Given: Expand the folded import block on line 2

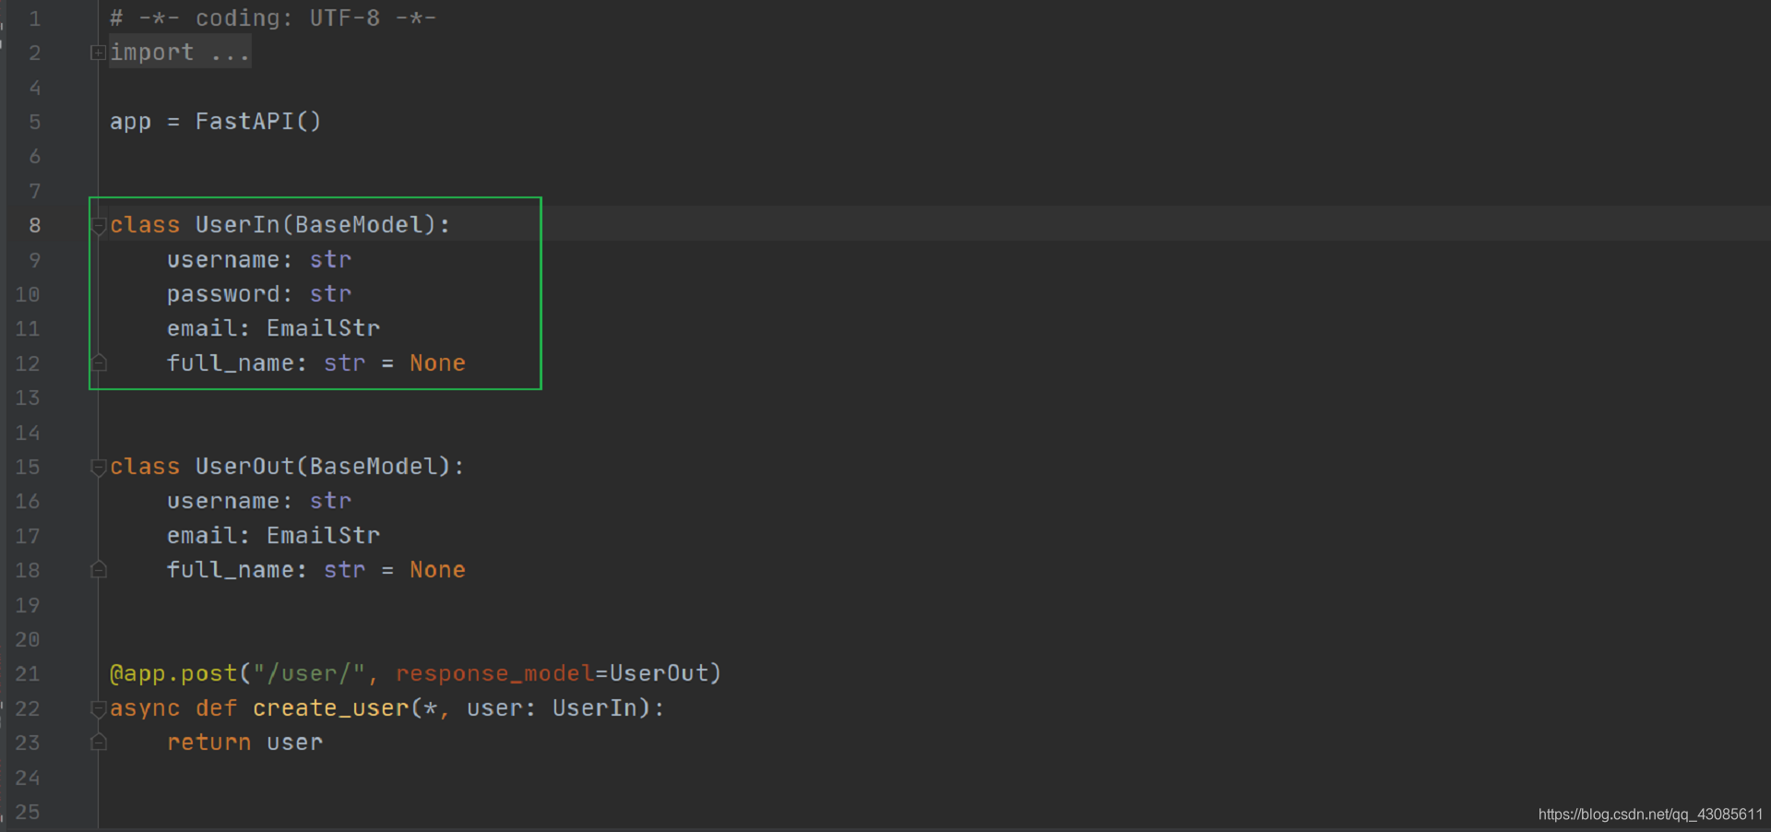Looking at the screenshot, I should click(x=98, y=53).
